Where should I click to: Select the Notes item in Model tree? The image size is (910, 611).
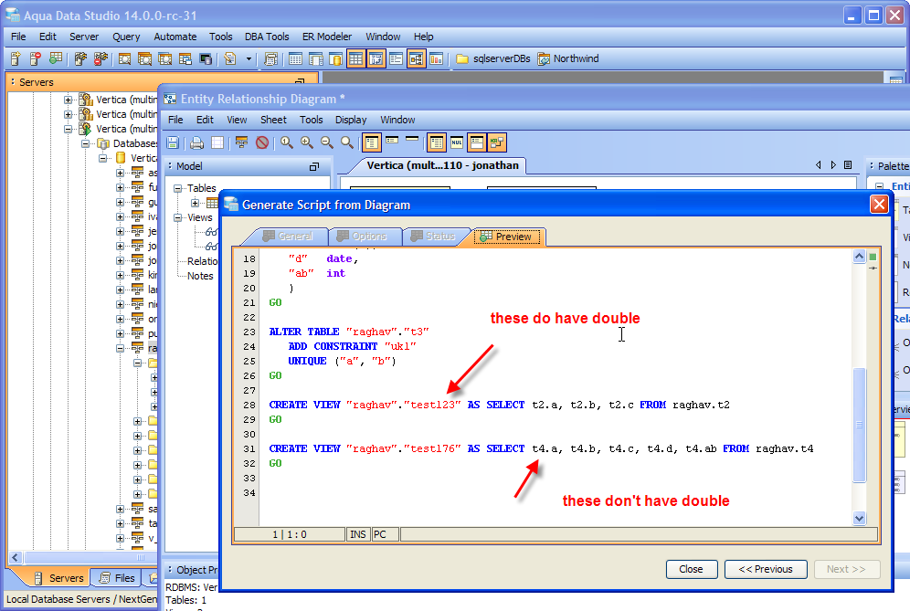[200, 276]
